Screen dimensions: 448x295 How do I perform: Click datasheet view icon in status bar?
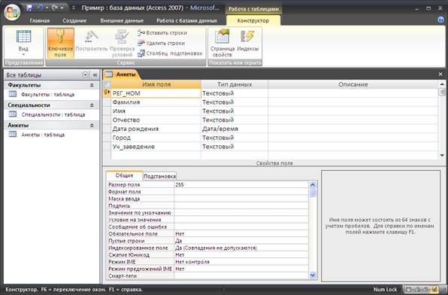tap(408, 290)
